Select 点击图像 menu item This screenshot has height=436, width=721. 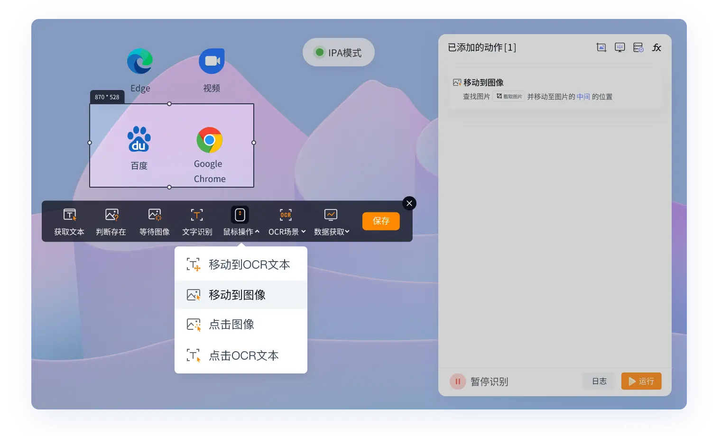point(241,325)
